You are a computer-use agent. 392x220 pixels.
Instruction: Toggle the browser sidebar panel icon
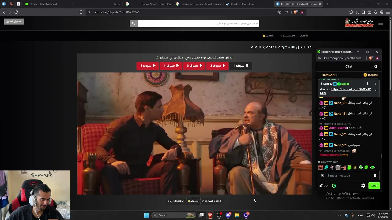pyautogui.click(x=363, y=12)
